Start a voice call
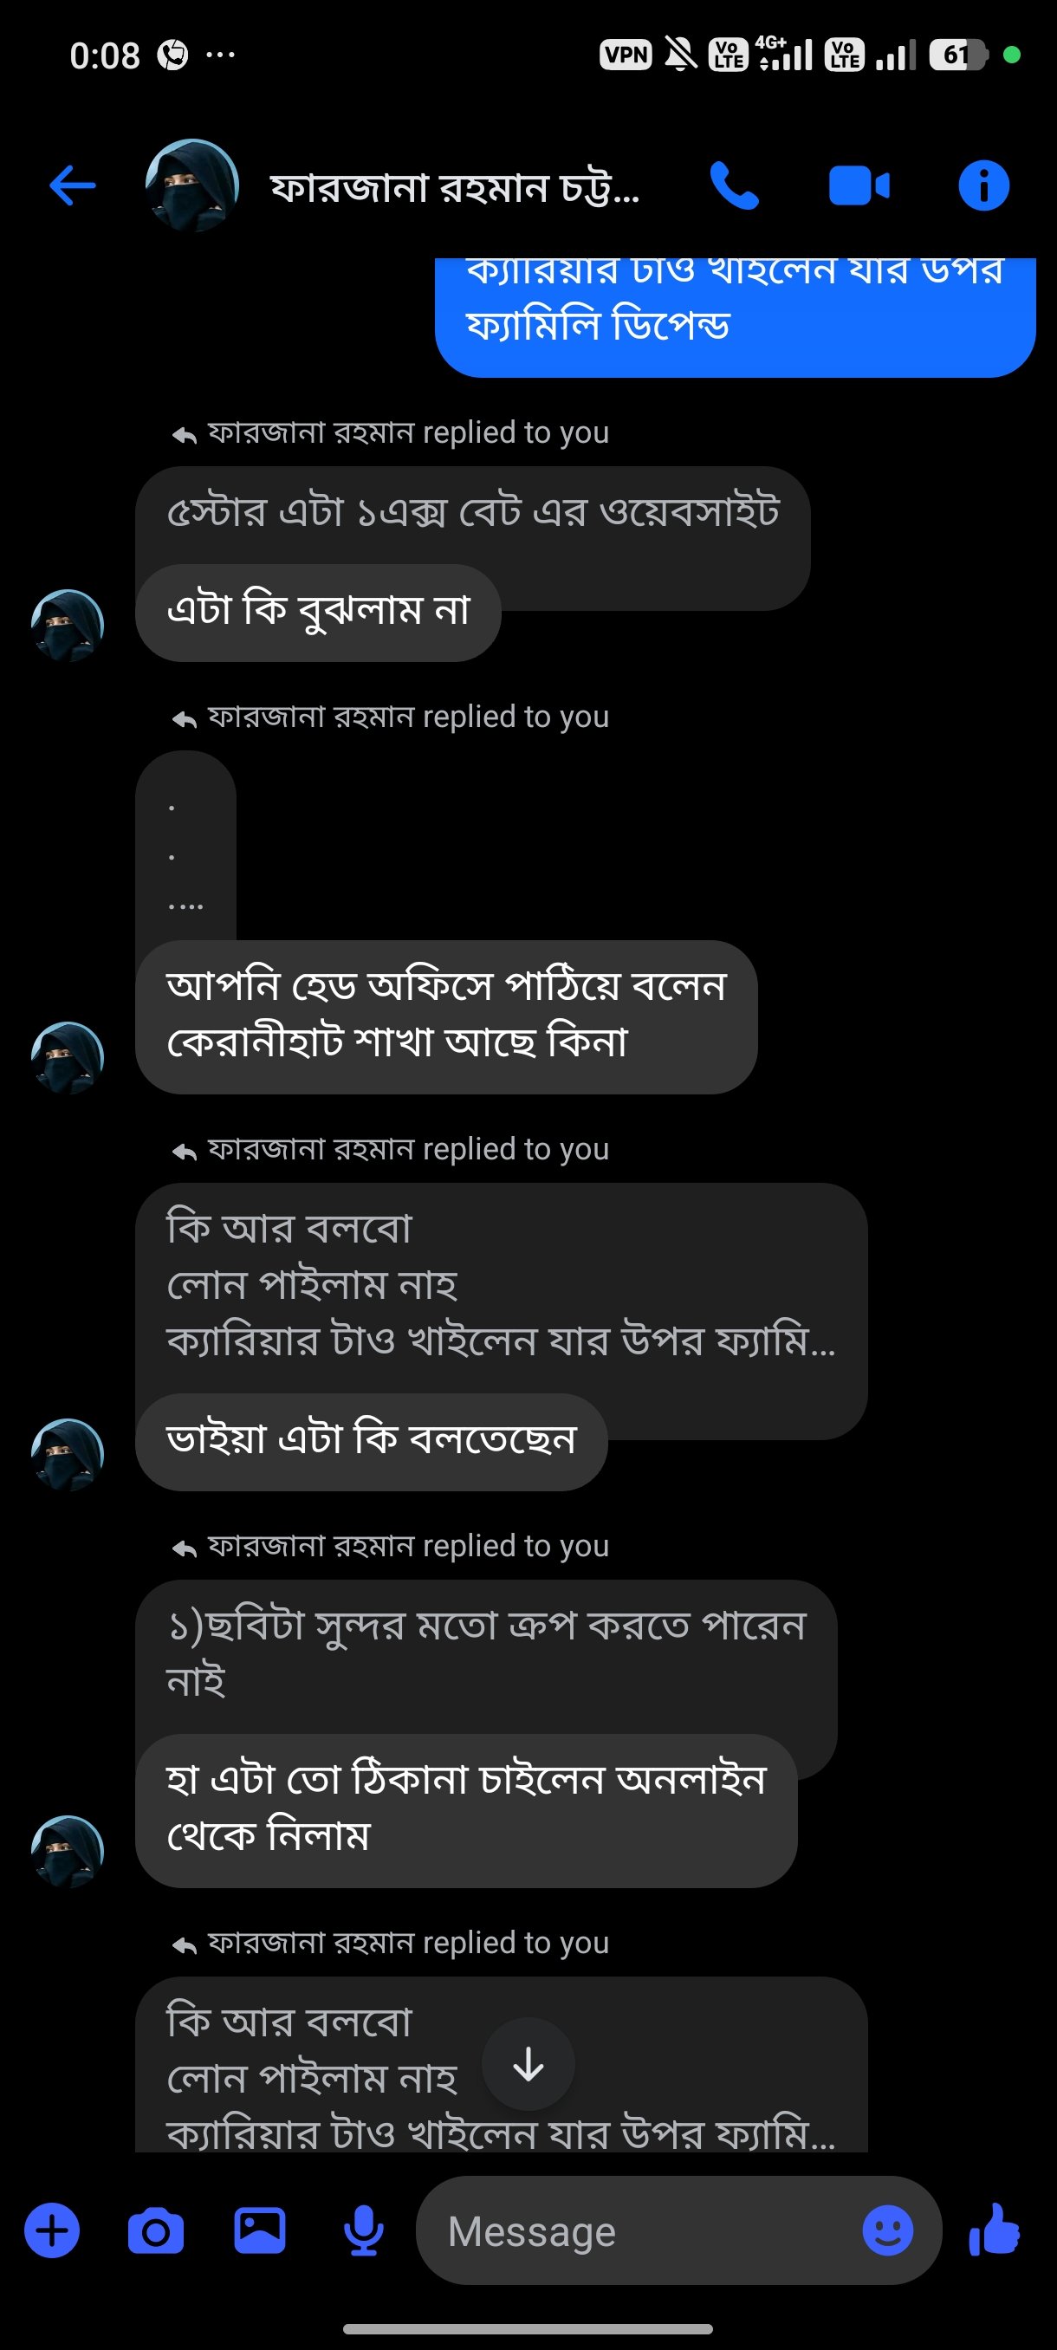 733,186
